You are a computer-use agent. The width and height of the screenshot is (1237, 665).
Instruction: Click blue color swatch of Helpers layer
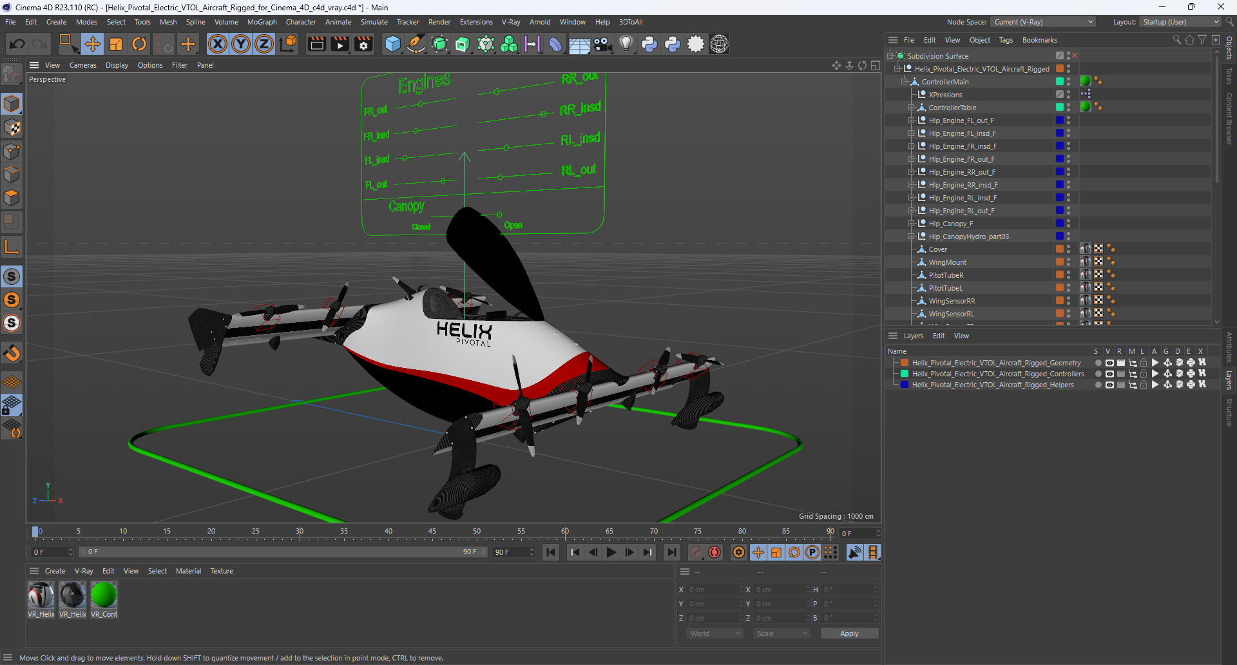coord(905,385)
